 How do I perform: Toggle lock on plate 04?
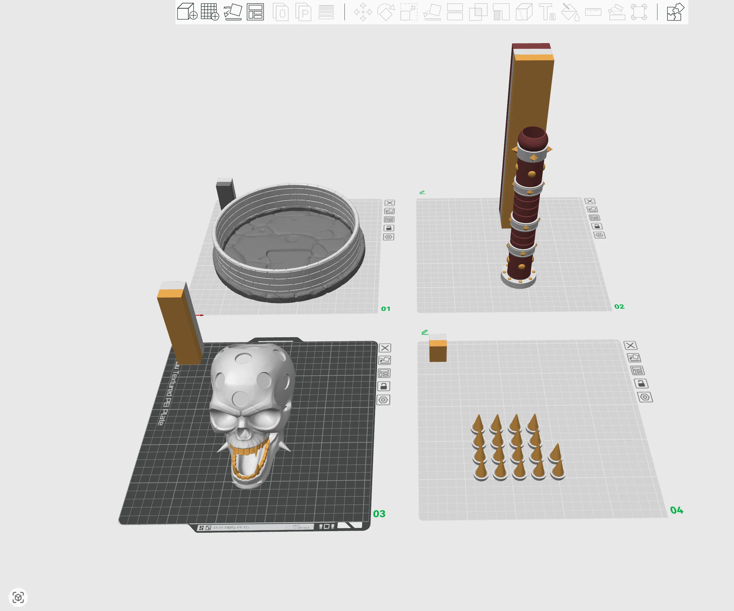pyautogui.click(x=641, y=384)
